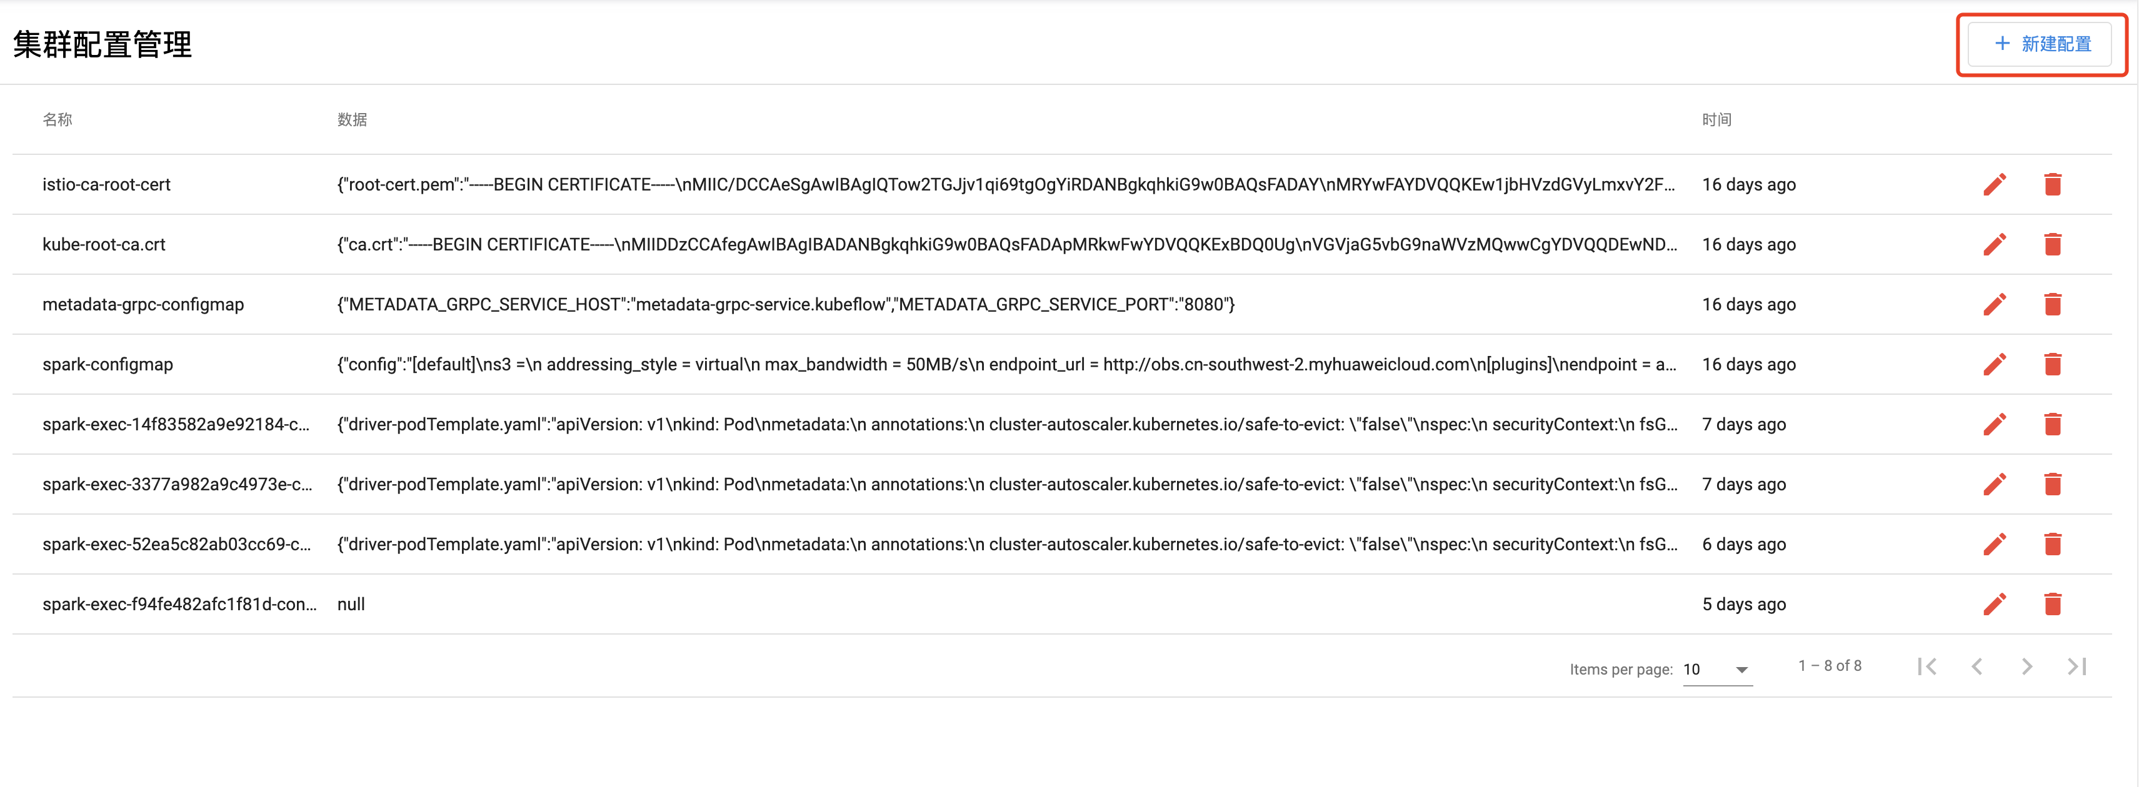The height and width of the screenshot is (787, 2139).
Task: Edit the spark-exec-14f83582a9e92184 config
Action: click(1995, 424)
